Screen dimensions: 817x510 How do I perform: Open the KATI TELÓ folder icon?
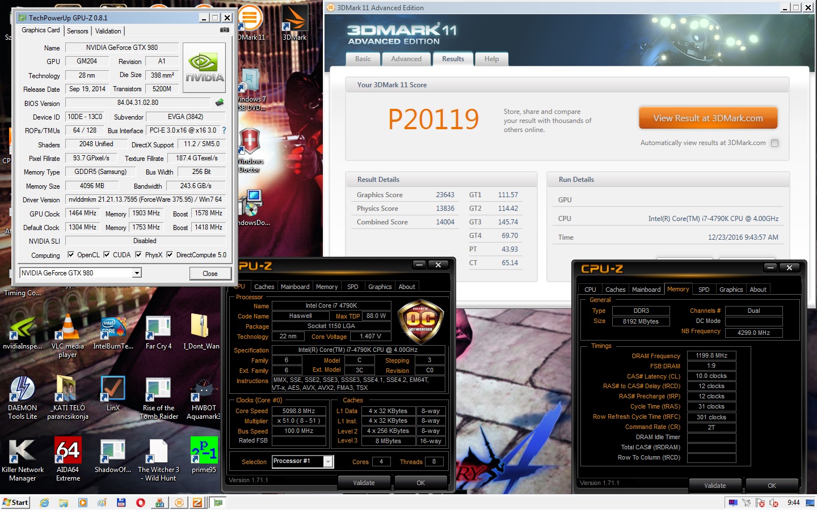[68, 398]
